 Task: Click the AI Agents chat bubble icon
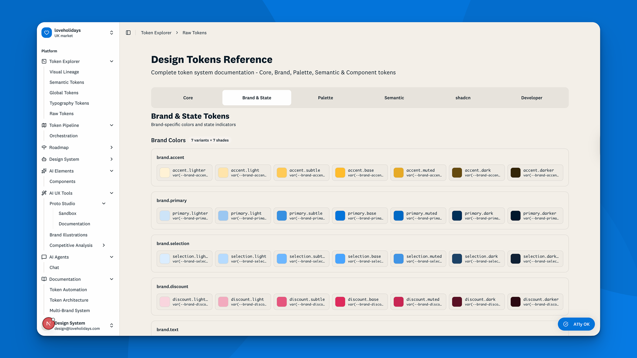tap(44, 257)
